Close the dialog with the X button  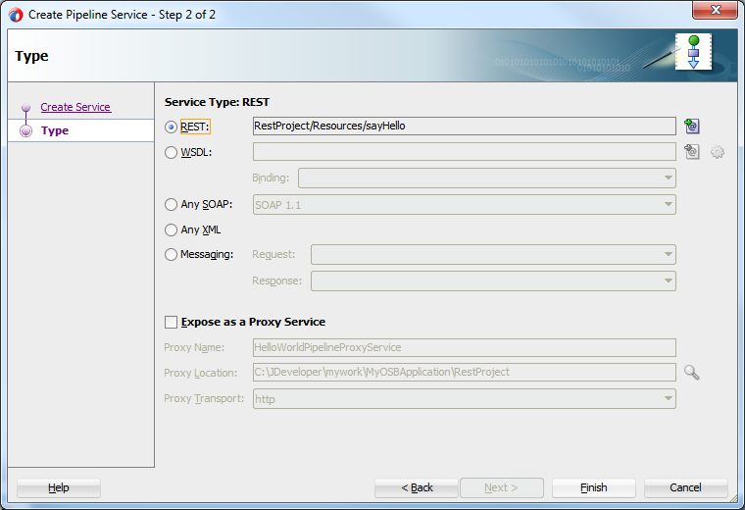(x=715, y=10)
